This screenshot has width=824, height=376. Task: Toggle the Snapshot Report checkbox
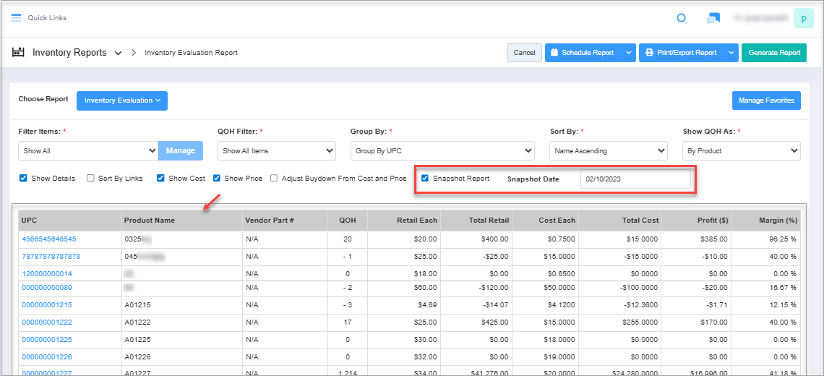[x=425, y=178]
